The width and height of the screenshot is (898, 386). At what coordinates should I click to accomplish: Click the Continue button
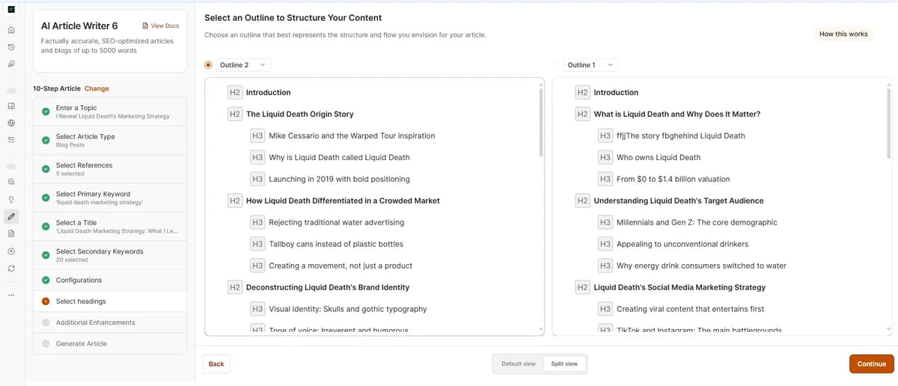pos(871,364)
